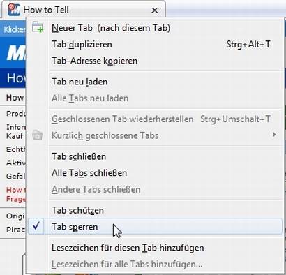The image size is (286, 275).
Task: Open Kürzlich geschlossene Tabs submenu
Action: point(155,135)
